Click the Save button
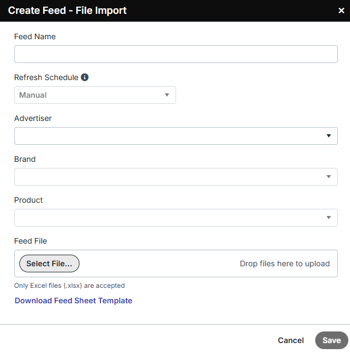Screen dimensions: 350x353 pos(332,340)
